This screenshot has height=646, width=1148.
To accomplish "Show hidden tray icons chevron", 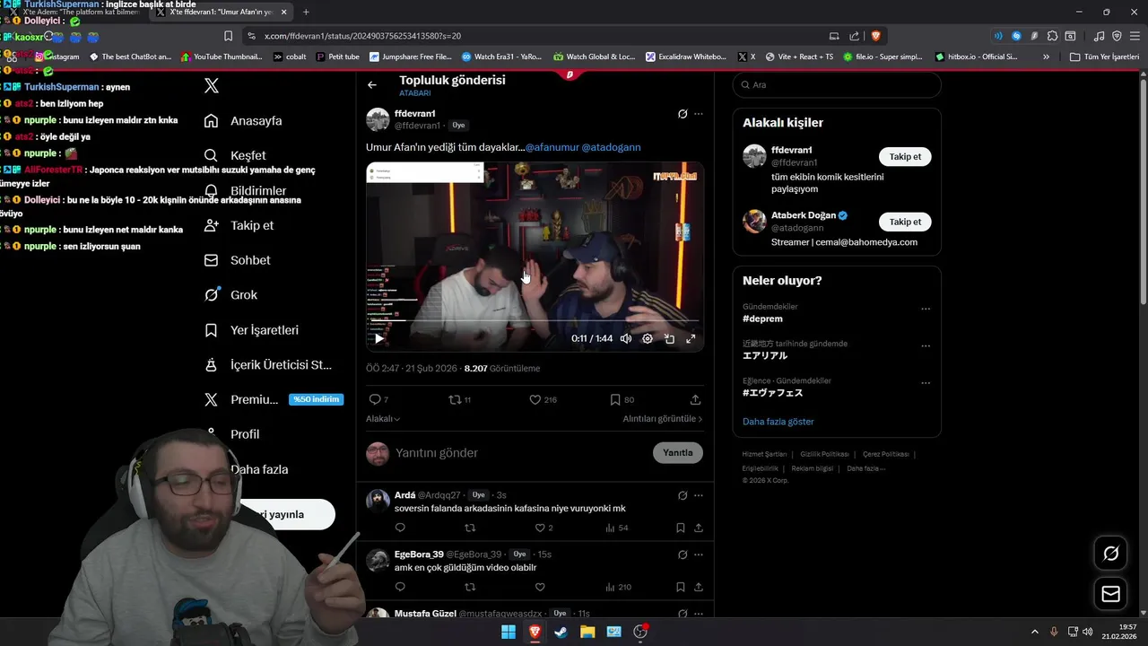I will coord(1034,632).
